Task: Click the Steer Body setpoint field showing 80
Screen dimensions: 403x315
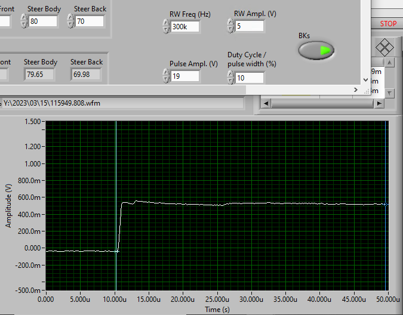Action: (x=42, y=21)
